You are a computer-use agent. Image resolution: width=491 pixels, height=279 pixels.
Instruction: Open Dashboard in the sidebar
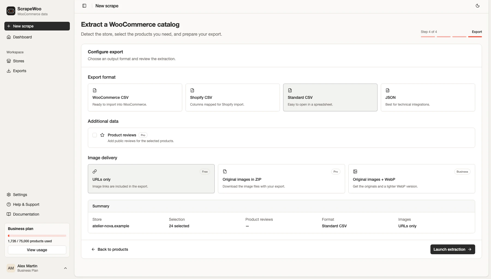tap(37, 37)
